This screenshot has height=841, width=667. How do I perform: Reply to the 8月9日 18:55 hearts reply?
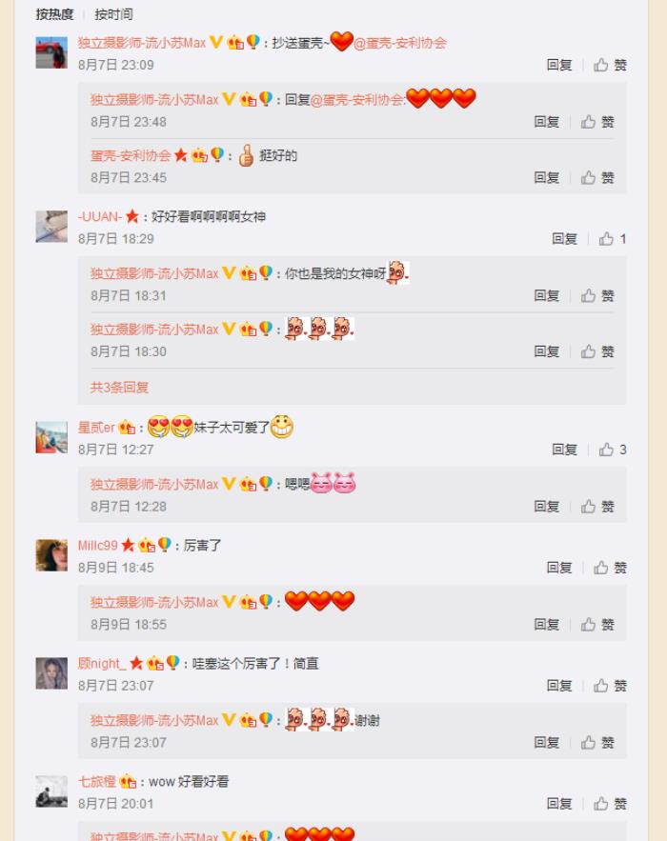click(x=546, y=624)
